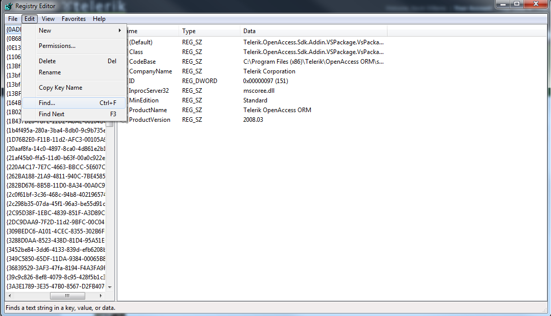The height and width of the screenshot is (316, 551).
Task: Select the {2DC9DAA9-7F2D-11d2 key
Action: 56,222
